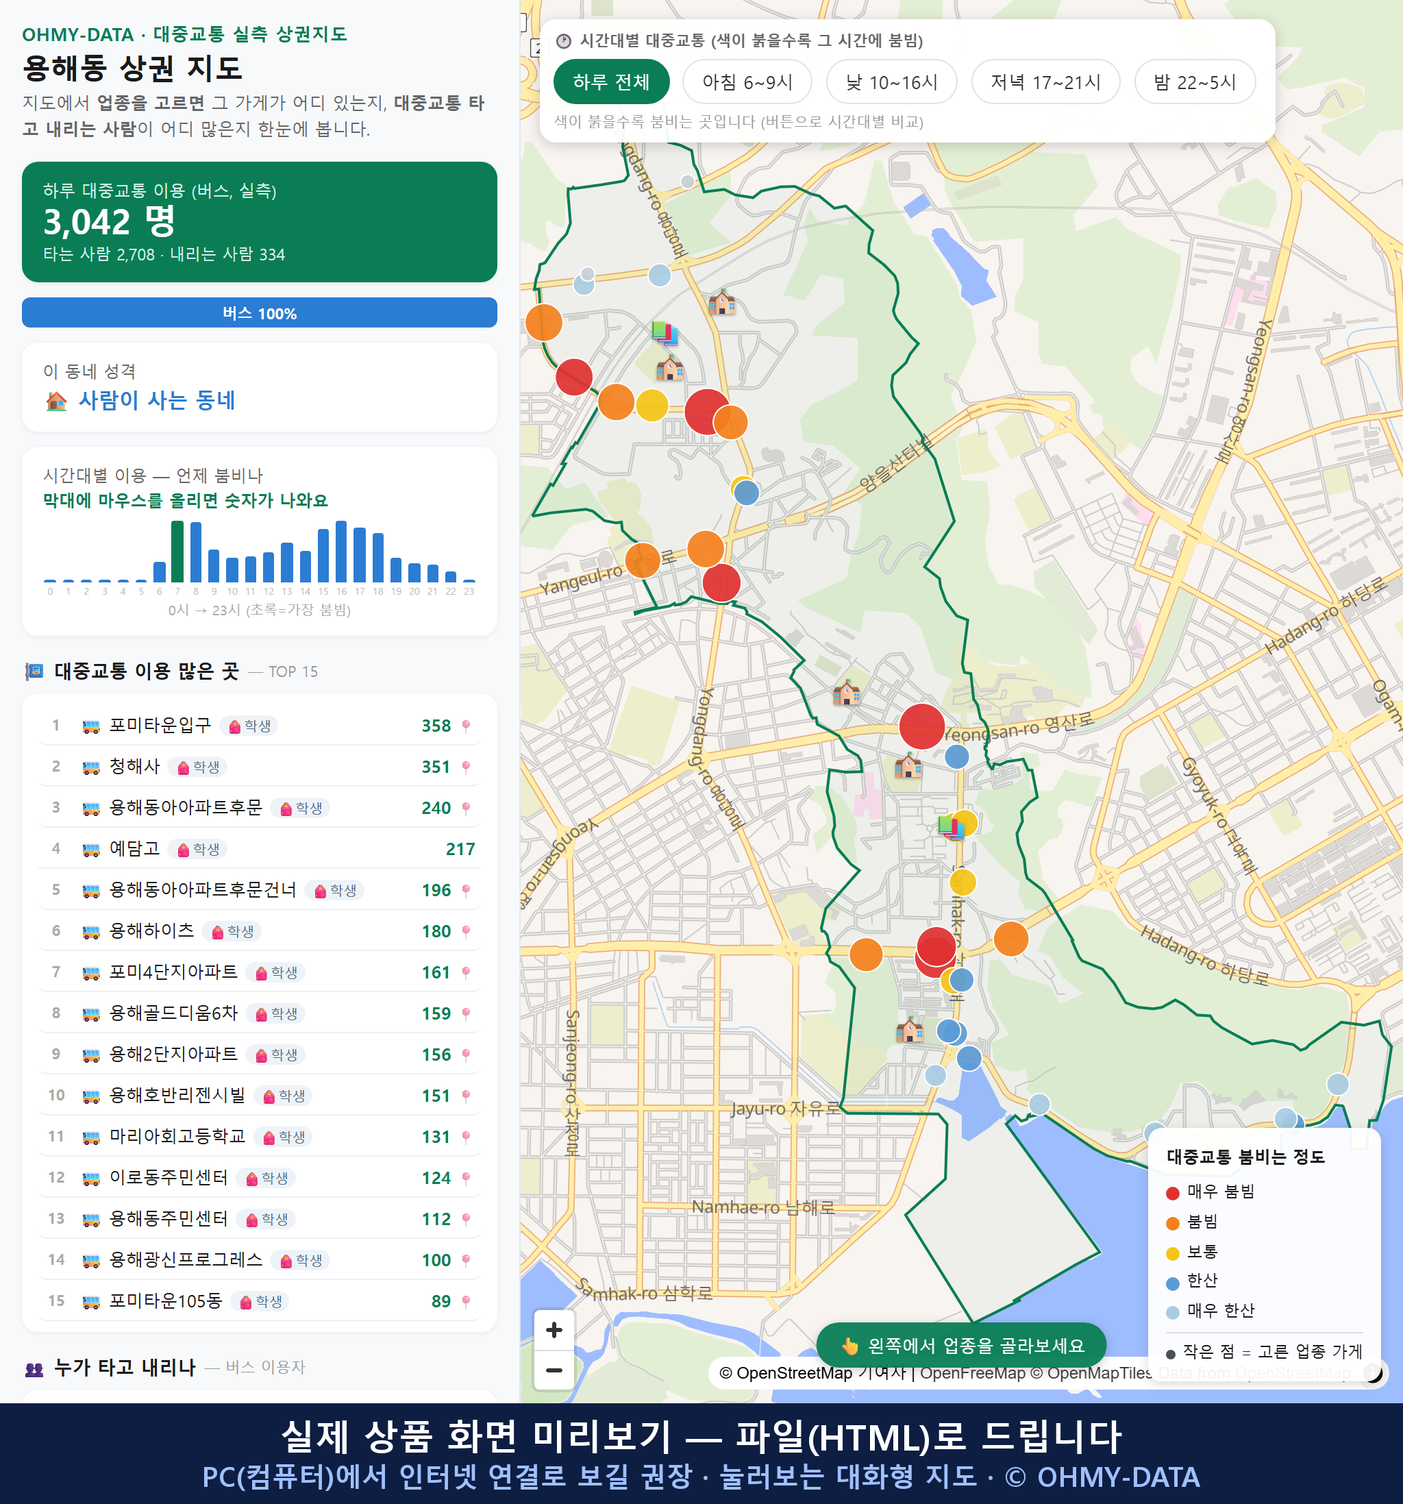Click the bus icon in 포미타운입구 row

90,726
